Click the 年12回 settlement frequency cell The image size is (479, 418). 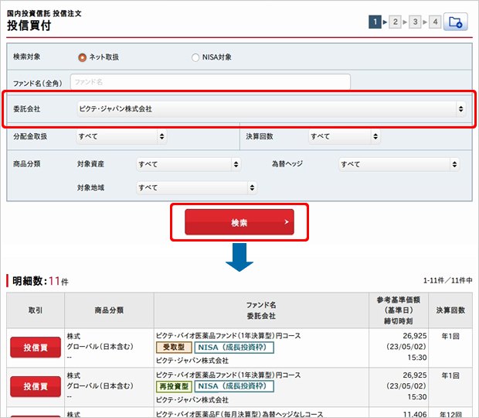[450, 414]
